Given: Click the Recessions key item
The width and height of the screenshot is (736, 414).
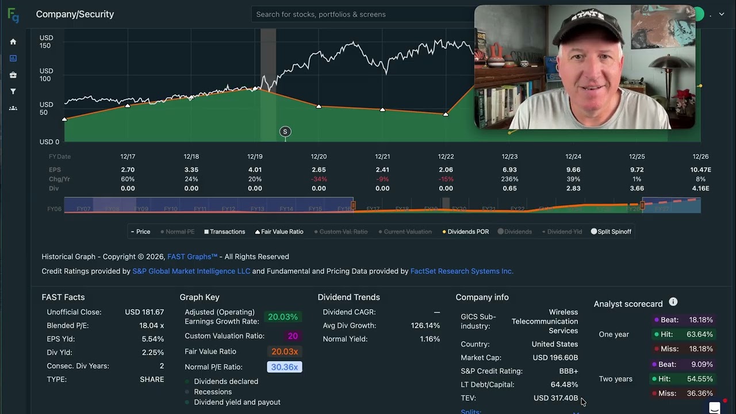Looking at the screenshot, I should 208,392.
